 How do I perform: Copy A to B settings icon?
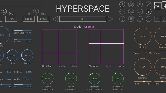point(131,4)
